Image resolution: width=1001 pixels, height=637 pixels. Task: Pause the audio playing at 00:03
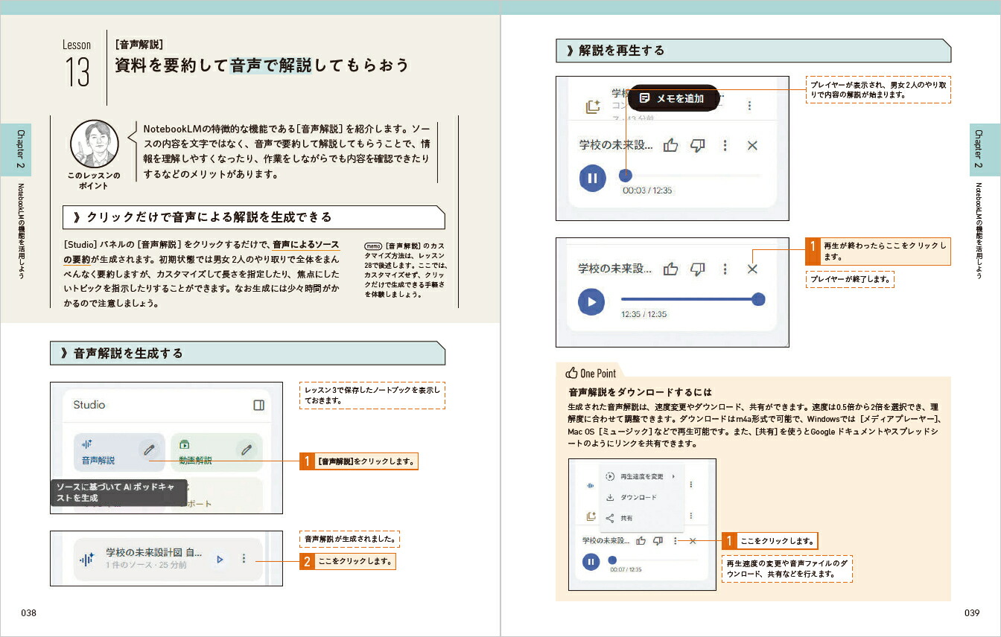[592, 178]
